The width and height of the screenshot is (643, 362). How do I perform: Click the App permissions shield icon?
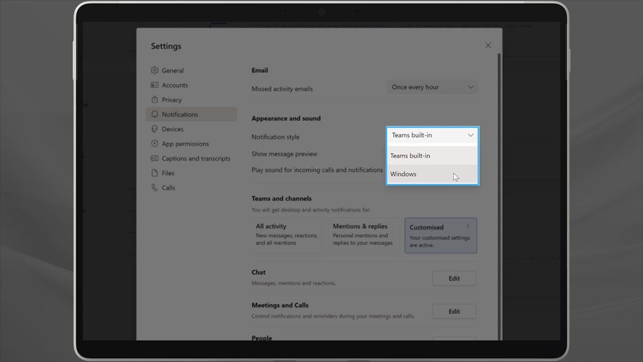[154, 144]
